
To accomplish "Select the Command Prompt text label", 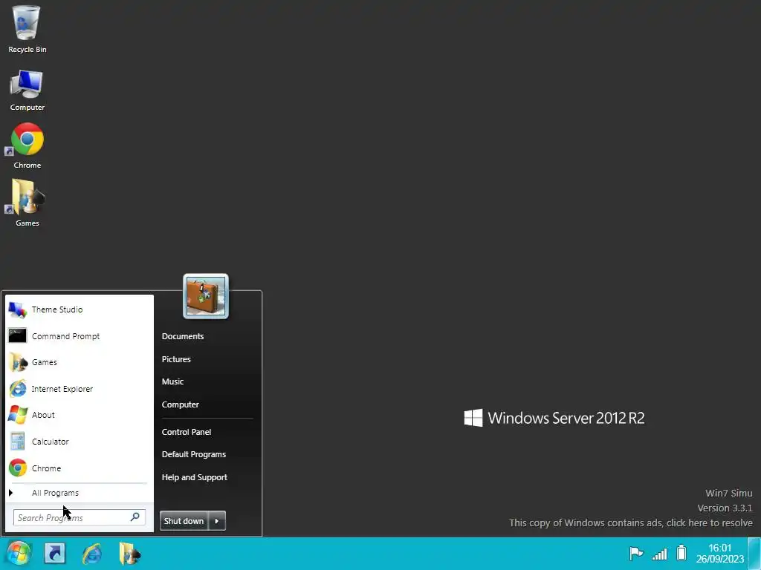I will coord(65,336).
